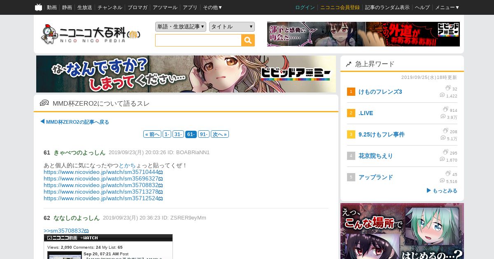The image size is (494, 259).
Task: Click external link icon after sm35712524
Action: [x=161, y=199]
